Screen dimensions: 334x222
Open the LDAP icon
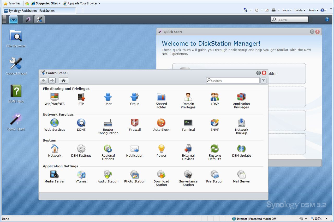coord(215,99)
